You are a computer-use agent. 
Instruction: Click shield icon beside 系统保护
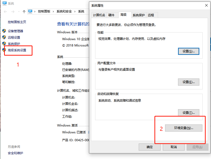pyautogui.click(x=4, y=44)
